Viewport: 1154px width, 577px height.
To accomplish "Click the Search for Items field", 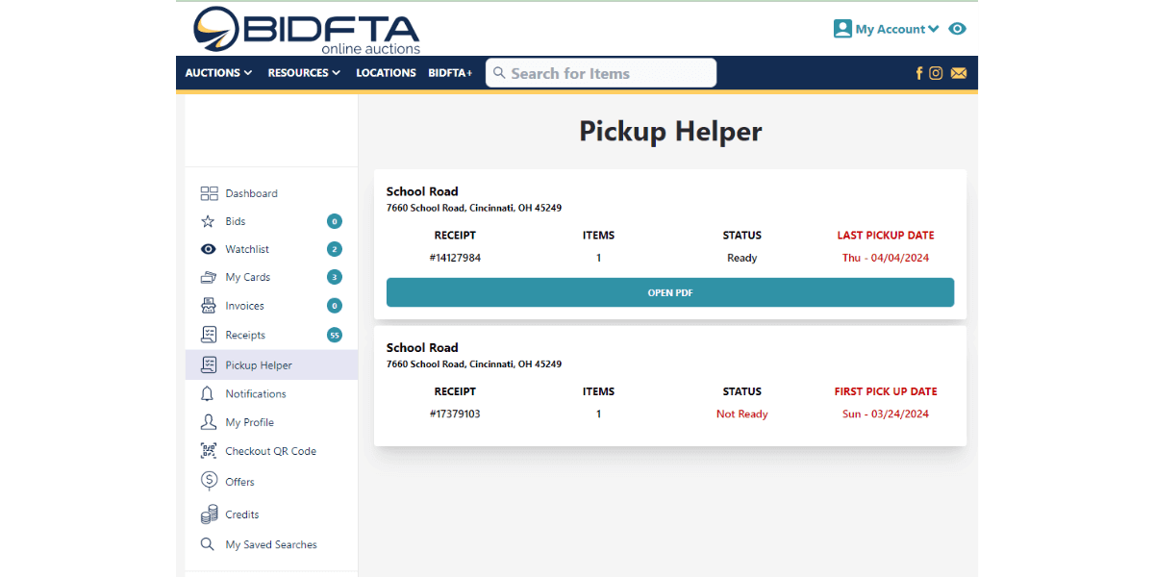I will point(601,73).
